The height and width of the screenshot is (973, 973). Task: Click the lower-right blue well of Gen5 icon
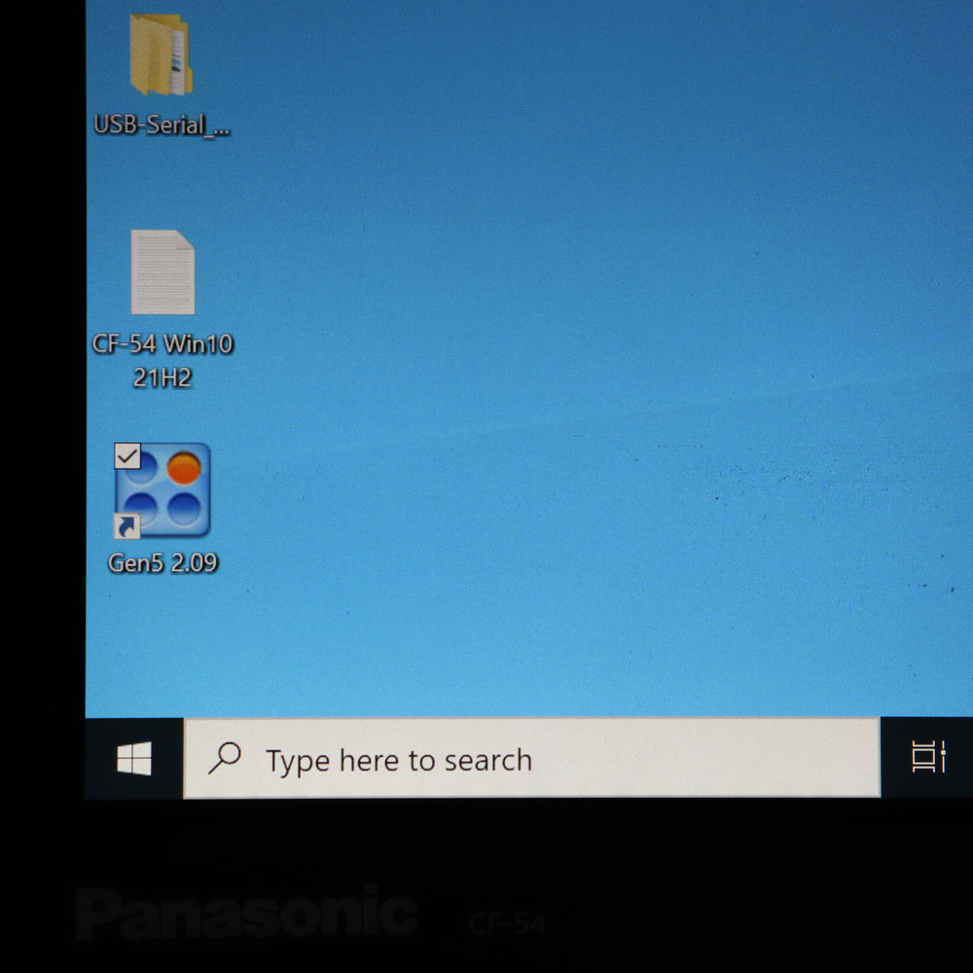coord(184,510)
